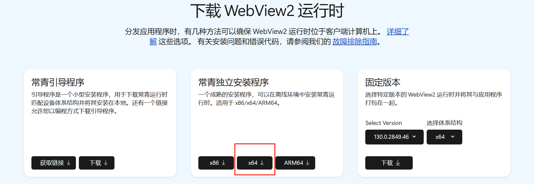Image resolution: width=534 pixels, height=184 pixels.
Task: Click the 获取链接 button
Action: click(x=54, y=163)
